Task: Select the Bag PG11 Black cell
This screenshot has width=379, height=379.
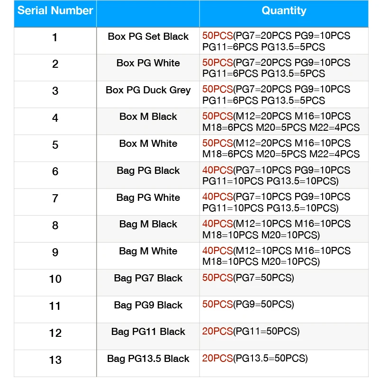Action: coord(148,332)
